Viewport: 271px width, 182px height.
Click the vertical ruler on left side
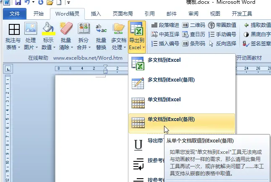pyautogui.click(x=8, y=129)
